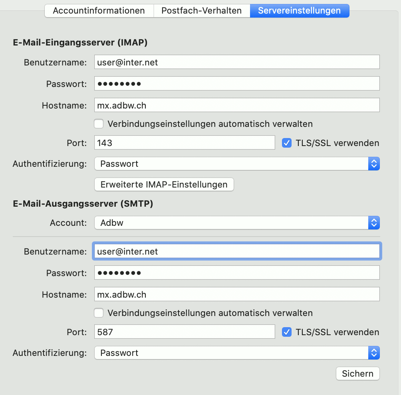Open Erweiterte IMAP-Einstellungen

click(164, 184)
